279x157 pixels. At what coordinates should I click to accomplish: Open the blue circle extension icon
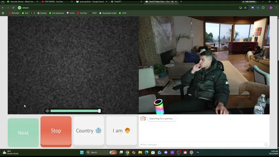[253, 8]
